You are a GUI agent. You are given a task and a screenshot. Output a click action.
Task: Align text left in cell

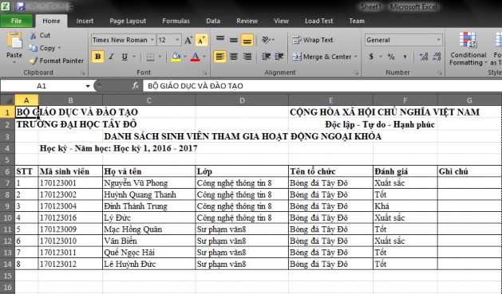click(220, 57)
